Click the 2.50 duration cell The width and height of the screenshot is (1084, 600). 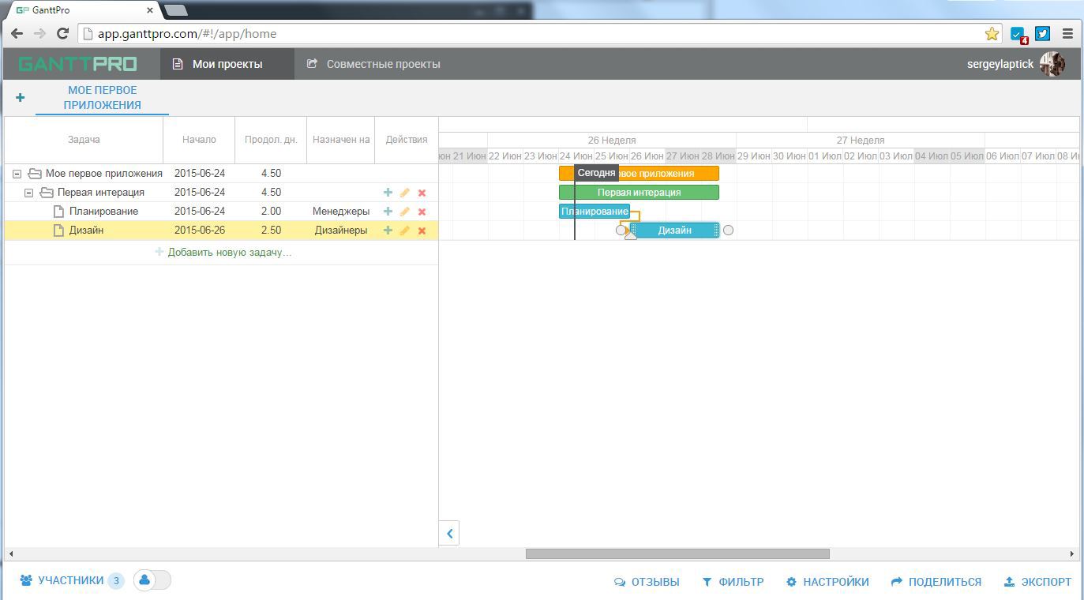[x=271, y=230]
